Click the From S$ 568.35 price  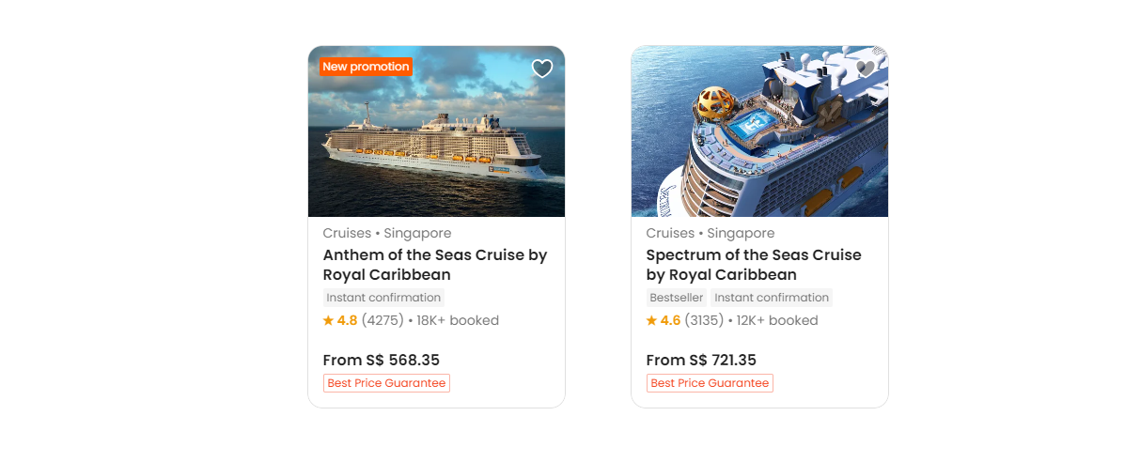point(382,360)
